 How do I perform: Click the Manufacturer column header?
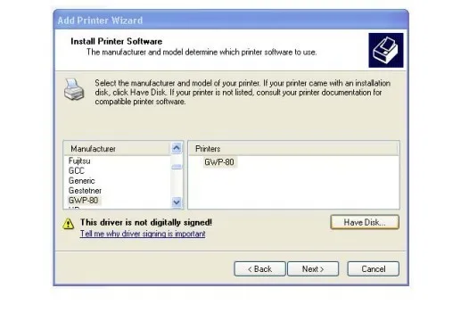pos(117,149)
